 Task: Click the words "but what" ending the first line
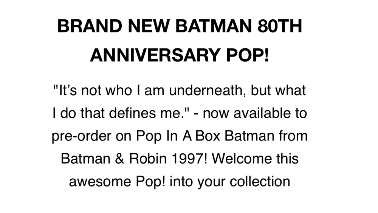(x=279, y=91)
